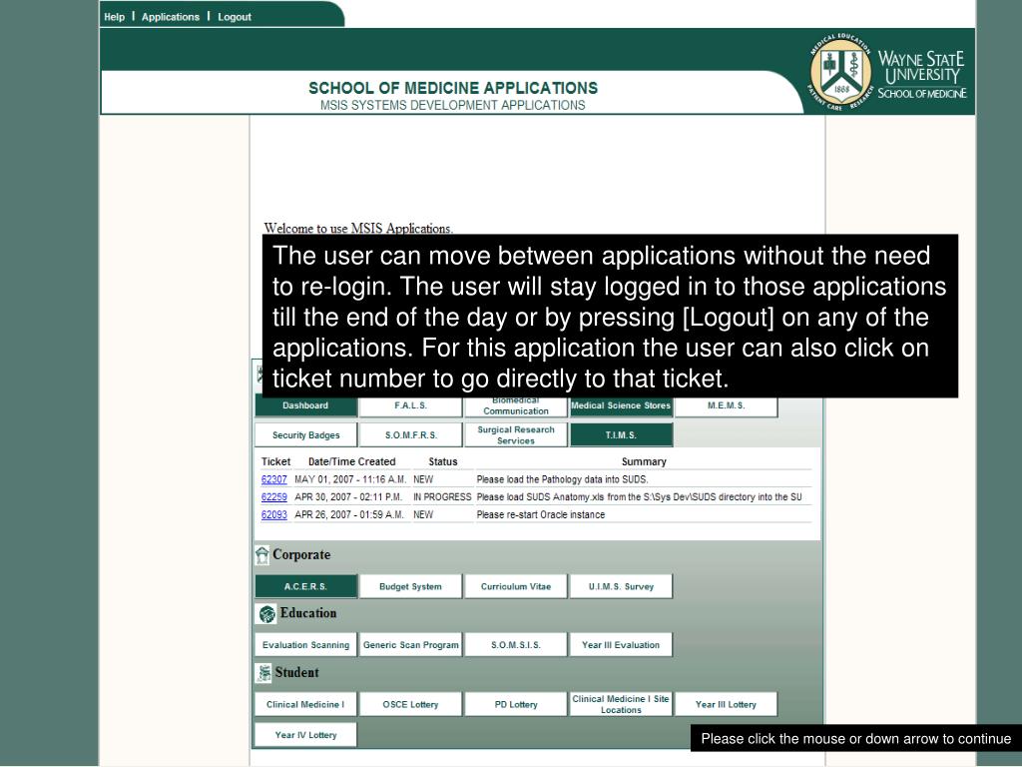Click 'Please load the Pathology data' summary
Screen dimensions: 1022x767
click(562, 479)
